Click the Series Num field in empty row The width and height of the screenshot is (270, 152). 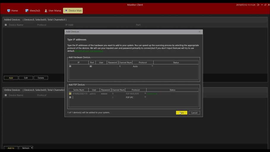pos(80,97)
